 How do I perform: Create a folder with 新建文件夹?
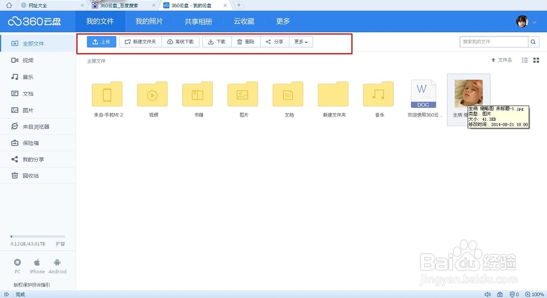pyautogui.click(x=141, y=42)
